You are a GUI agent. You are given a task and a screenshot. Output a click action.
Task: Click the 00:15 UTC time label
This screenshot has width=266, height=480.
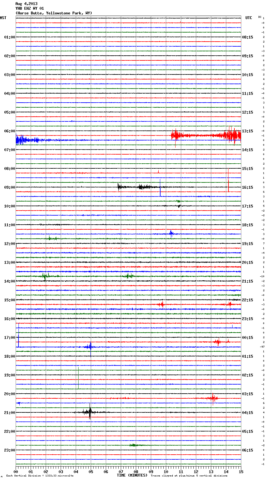coord(248,338)
